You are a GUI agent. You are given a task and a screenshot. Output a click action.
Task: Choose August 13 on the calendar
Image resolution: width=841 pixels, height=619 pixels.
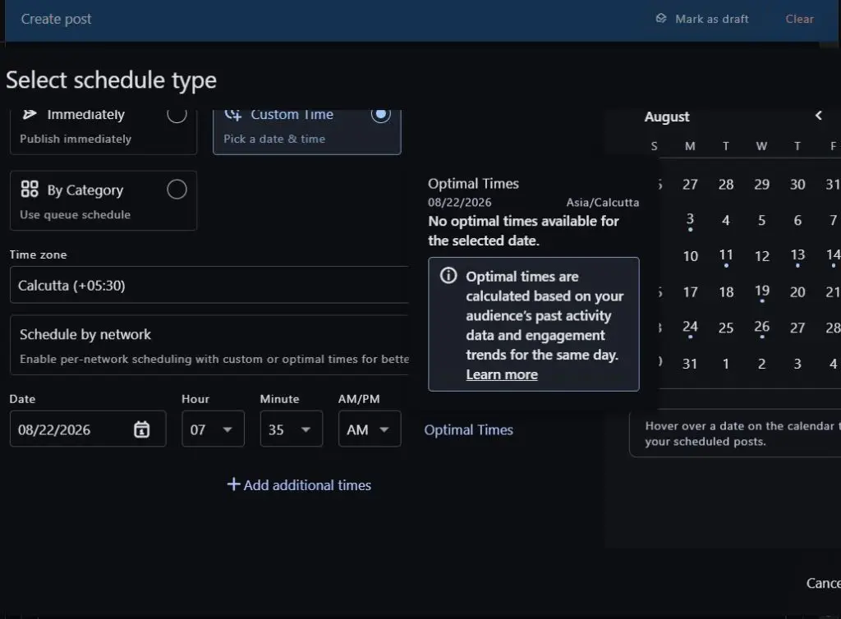point(797,255)
